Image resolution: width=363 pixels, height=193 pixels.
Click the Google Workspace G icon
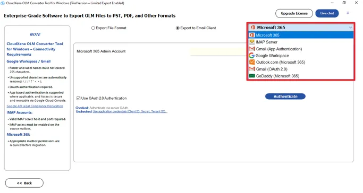point(251,55)
